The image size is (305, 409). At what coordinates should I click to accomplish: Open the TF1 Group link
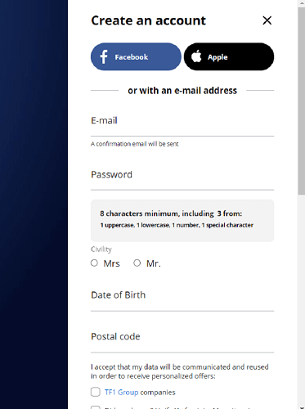(122, 393)
